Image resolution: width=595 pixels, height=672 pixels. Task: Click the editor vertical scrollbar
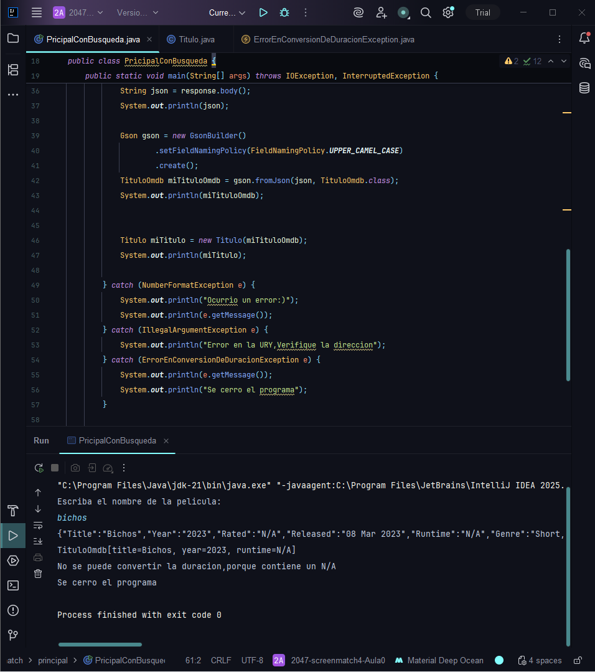pyautogui.click(x=568, y=315)
